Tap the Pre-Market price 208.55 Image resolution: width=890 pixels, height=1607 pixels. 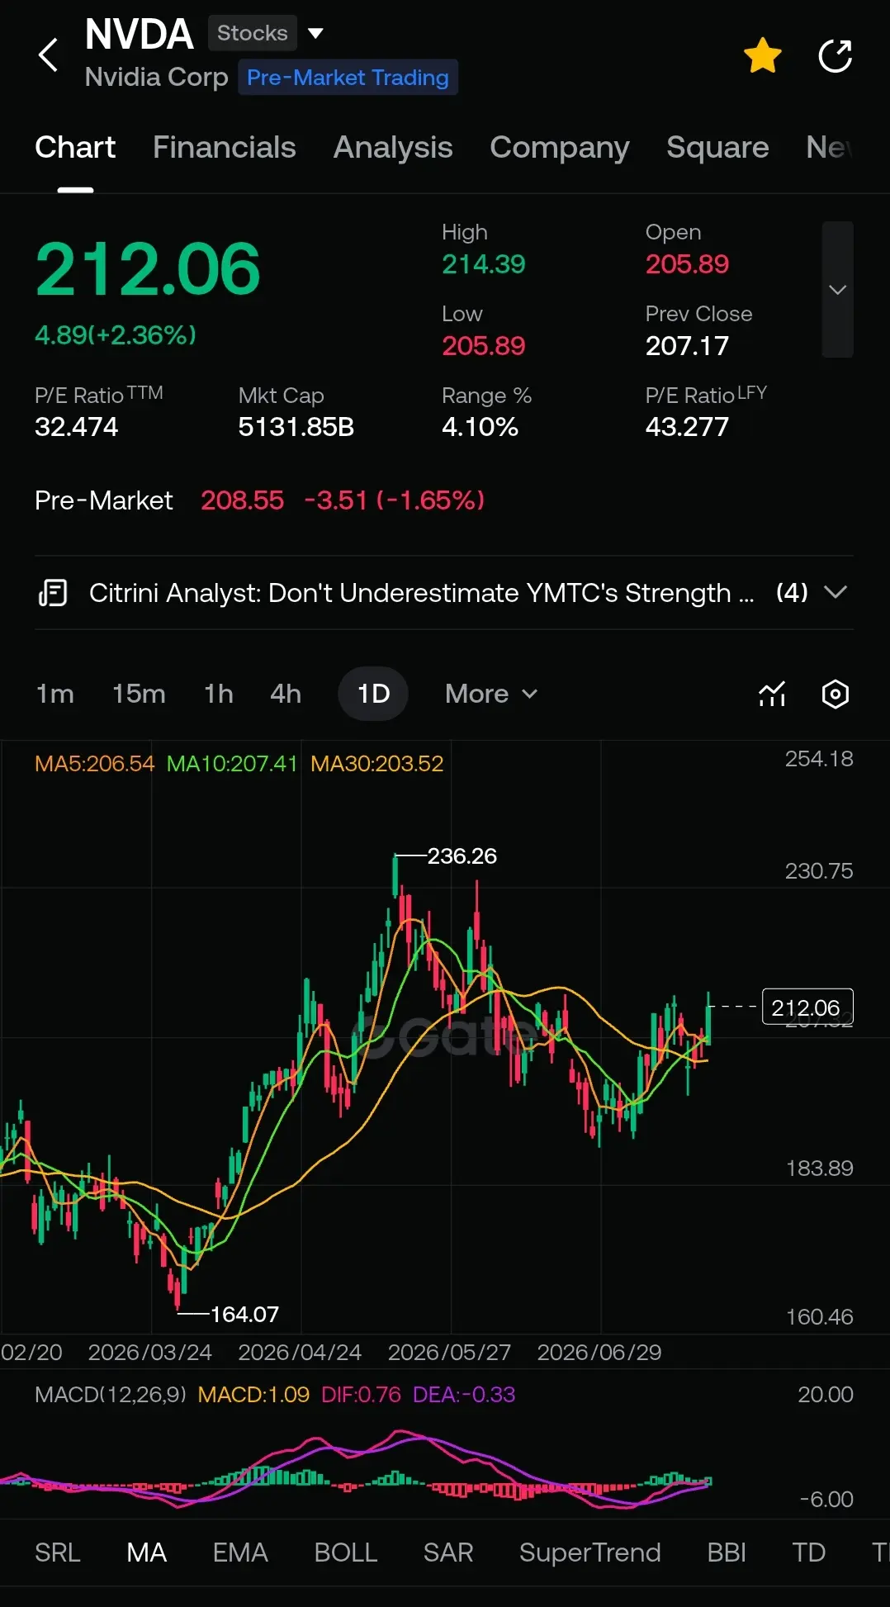[242, 500]
